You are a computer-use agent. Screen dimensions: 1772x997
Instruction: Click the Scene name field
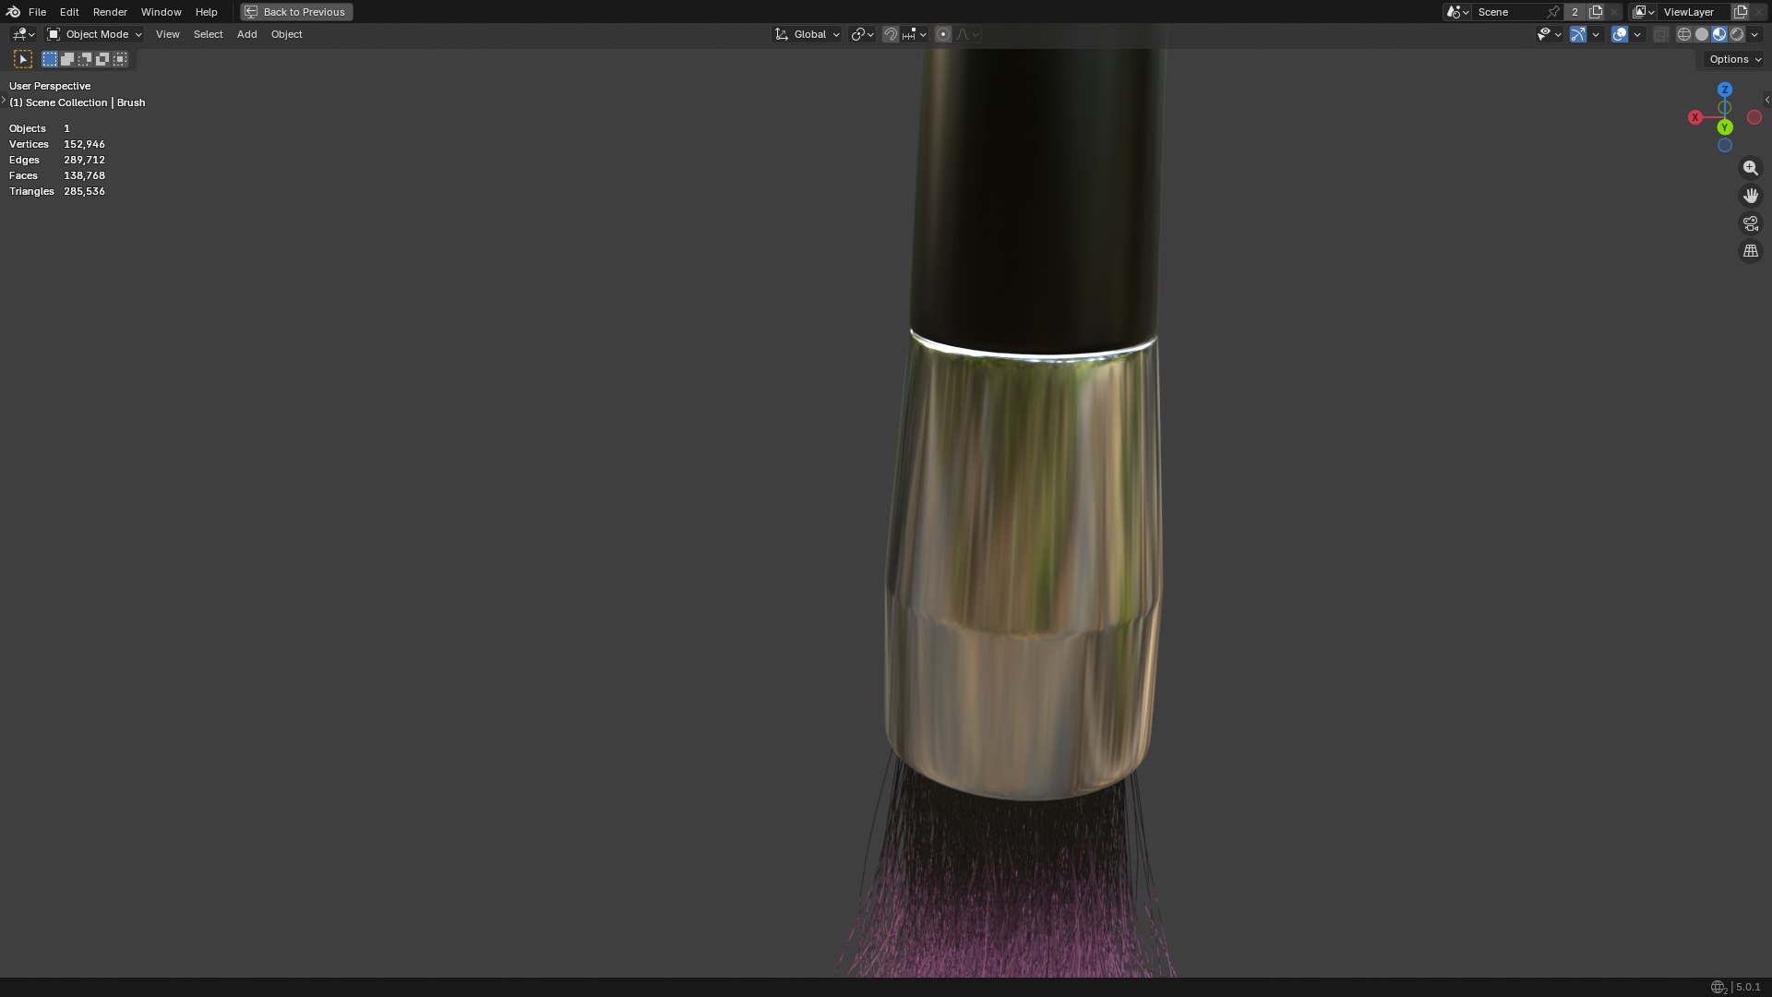pos(1509,12)
